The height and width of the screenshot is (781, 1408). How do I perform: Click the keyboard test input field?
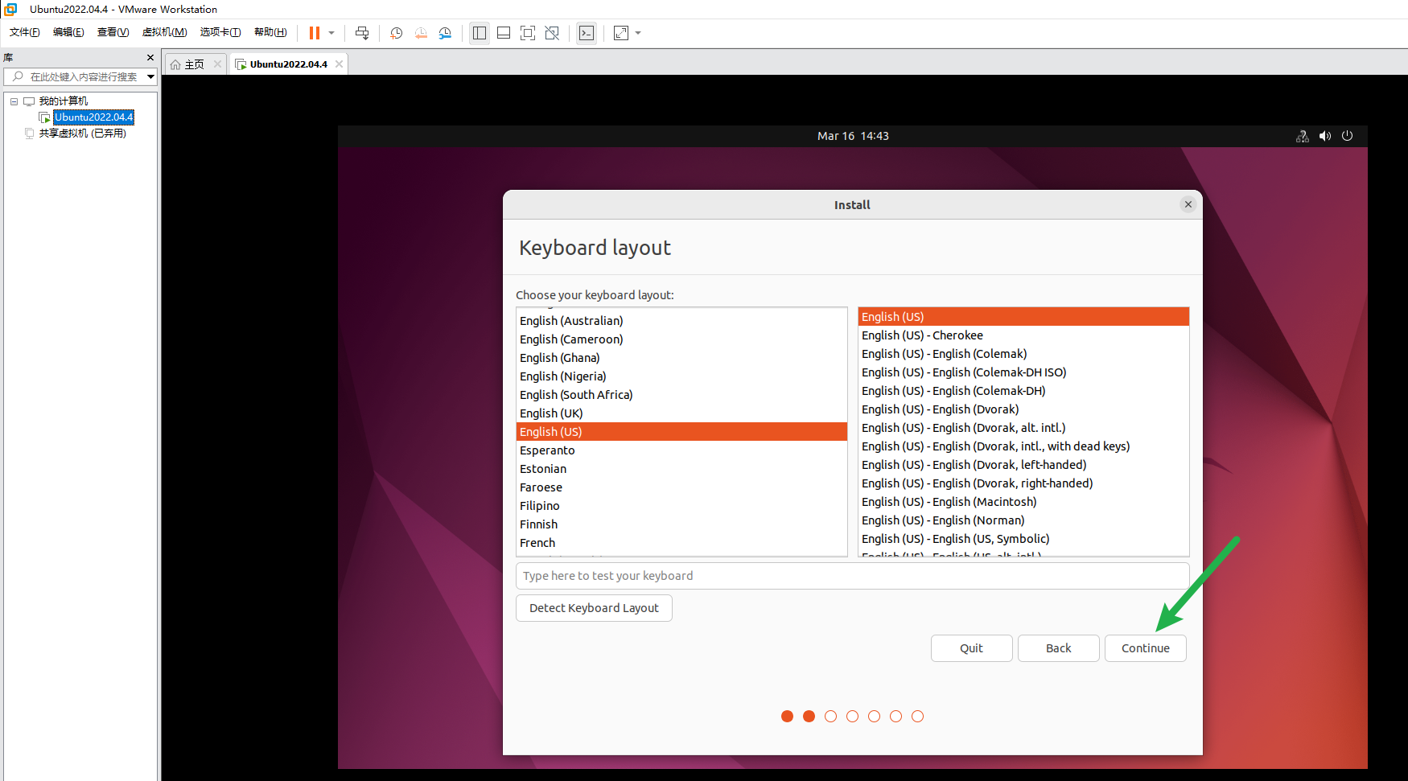point(852,576)
